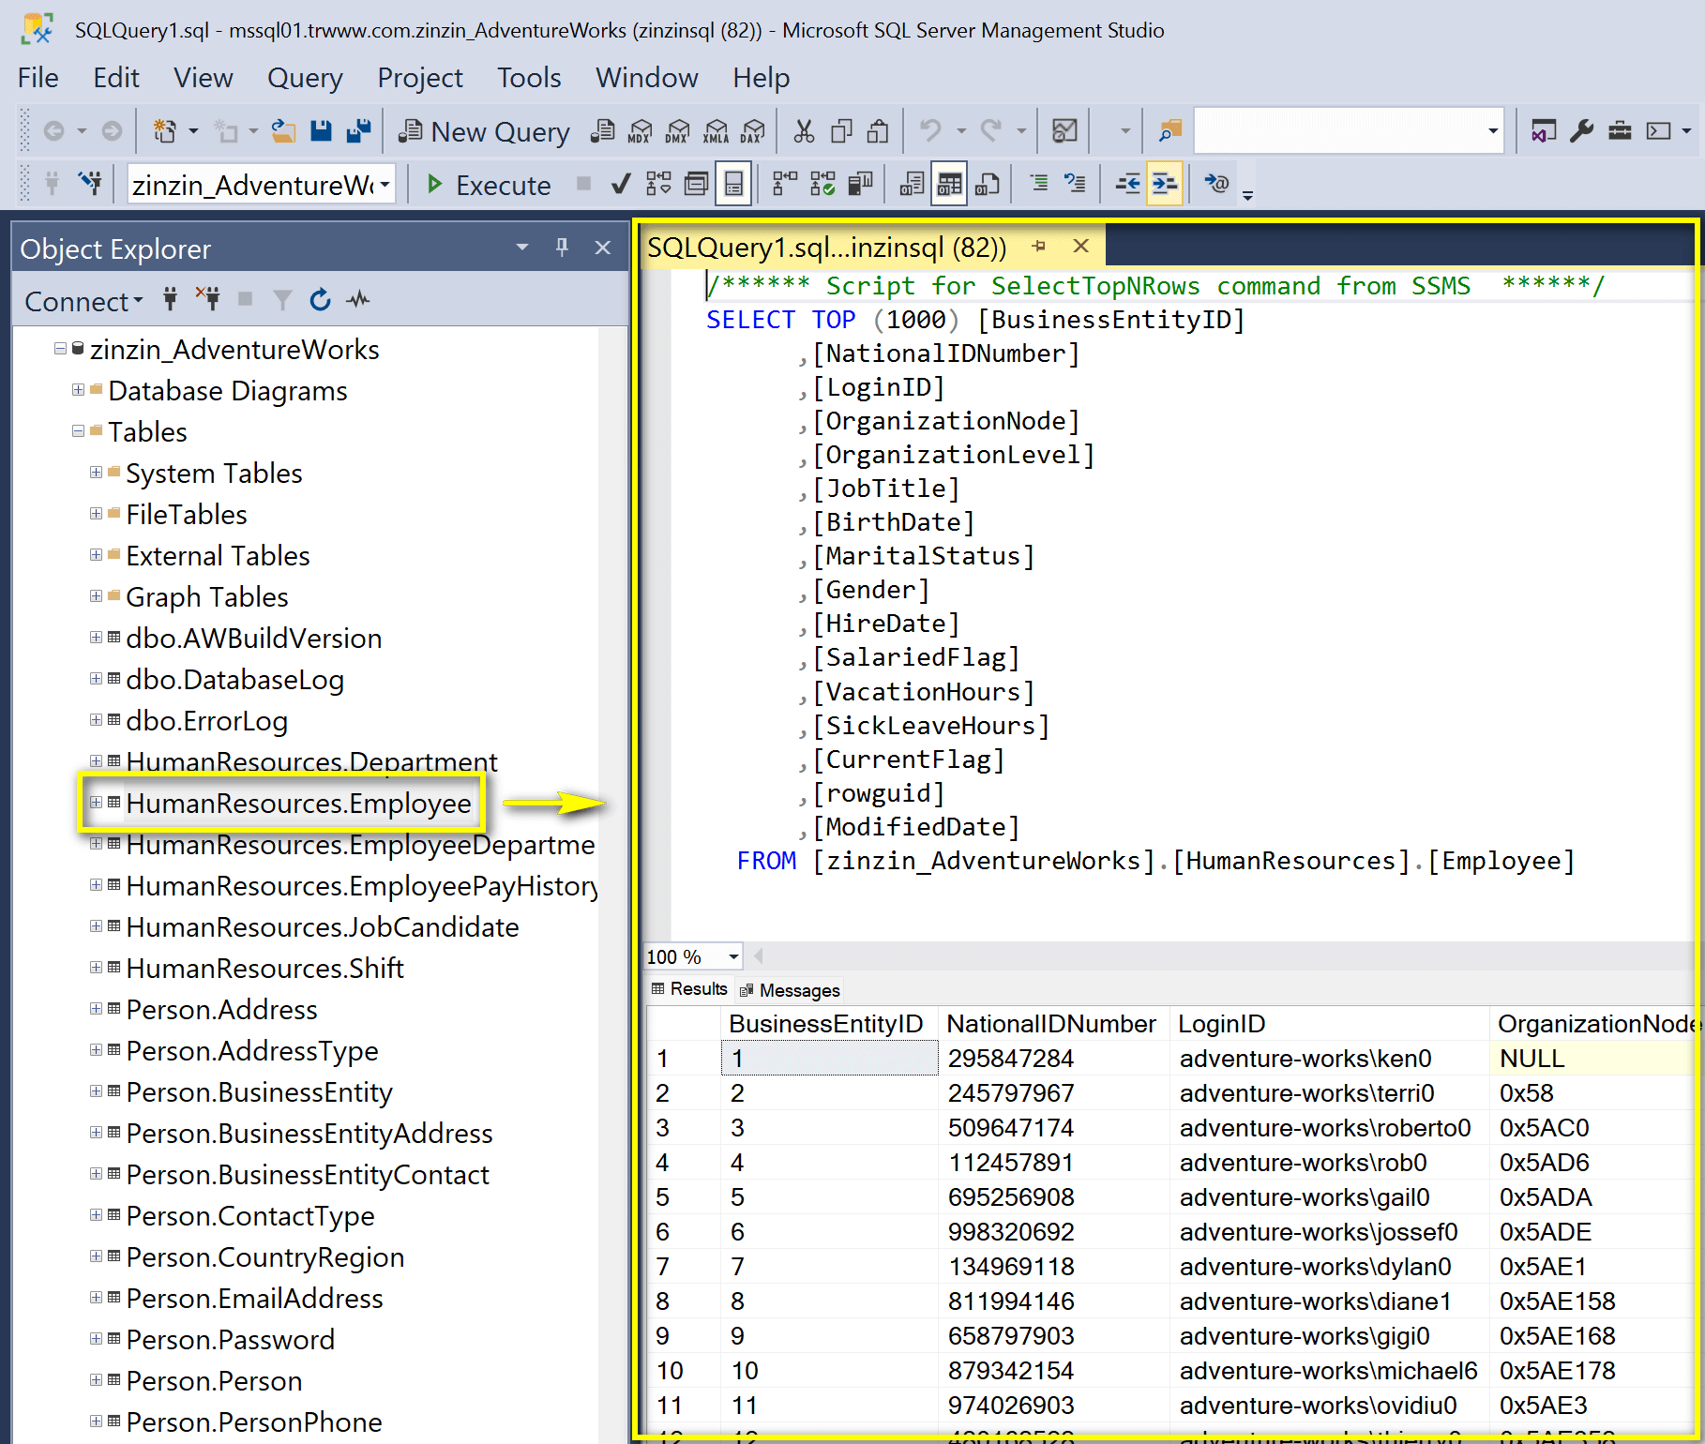
Task: Specify values for template parameters
Action: [x=1216, y=184]
